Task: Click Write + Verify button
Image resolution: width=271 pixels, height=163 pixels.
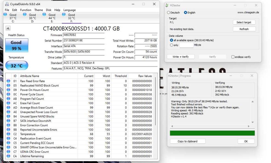Action: [x=180, y=57]
